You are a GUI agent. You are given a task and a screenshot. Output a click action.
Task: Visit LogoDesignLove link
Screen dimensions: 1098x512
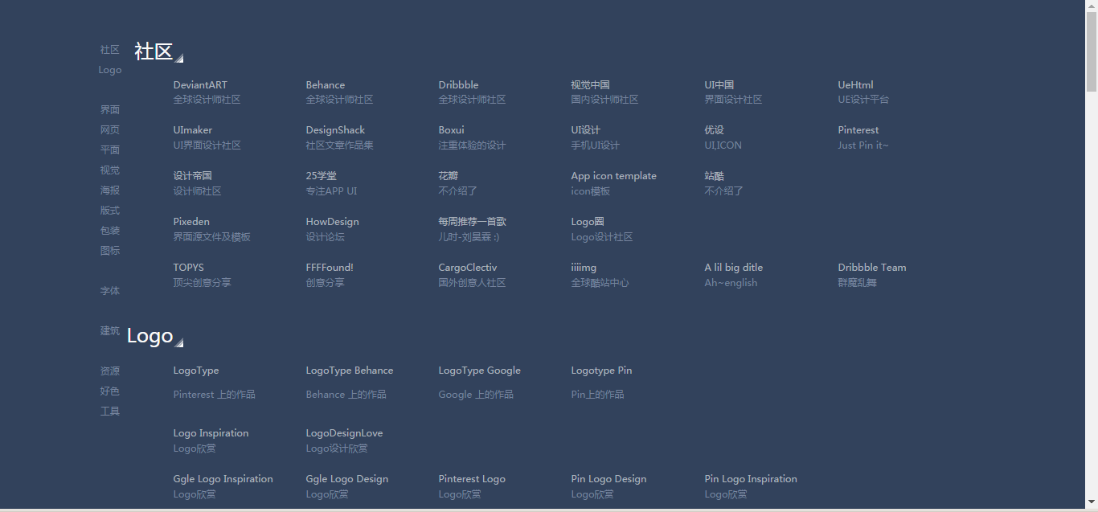coord(344,433)
